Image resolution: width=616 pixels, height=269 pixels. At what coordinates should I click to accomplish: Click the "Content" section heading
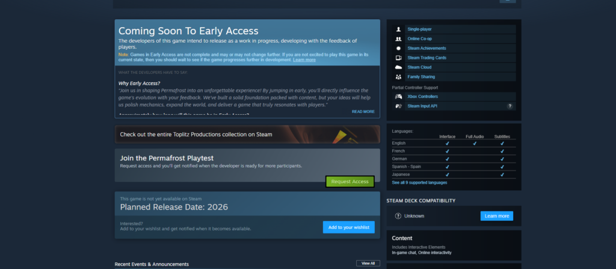(402, 238)
